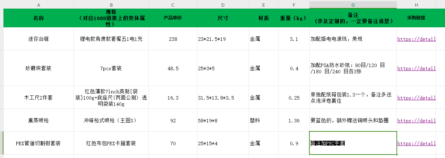Screen dimensions: 445x158
Task: Select the 塑料 material cell
Action: pyautogui.click(x=263, y=121)
